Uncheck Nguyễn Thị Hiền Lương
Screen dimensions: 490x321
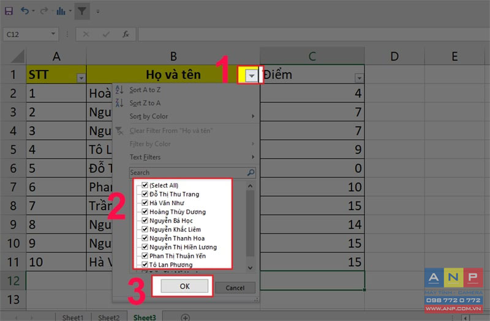[x=145, y=247]
